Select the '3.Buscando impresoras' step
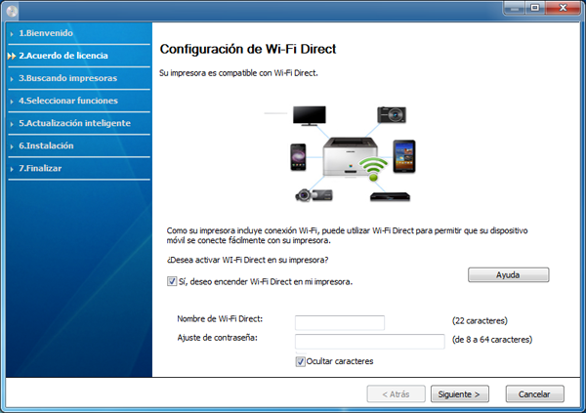The height and width of the screenshot is (413, 586). pos(67,78)
